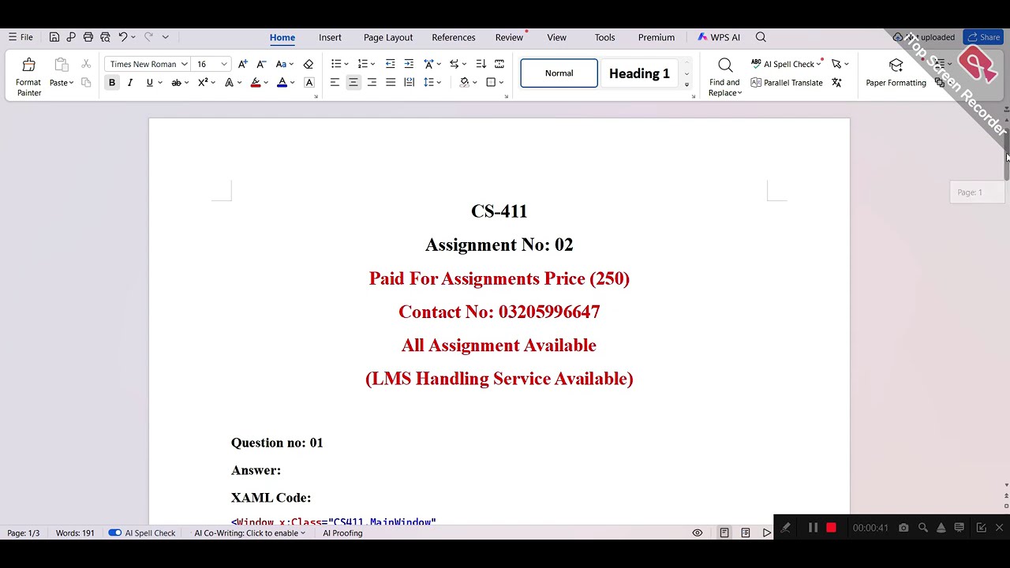This screenshot has width=1010, height=568.
Task: Pause the screen recording
Action: [813, 528]
